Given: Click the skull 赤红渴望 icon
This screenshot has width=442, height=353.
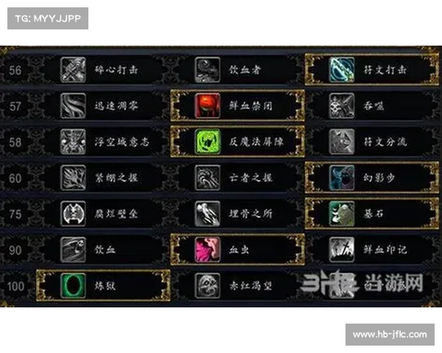Looking at the screenshot, I should coord(208,285).
